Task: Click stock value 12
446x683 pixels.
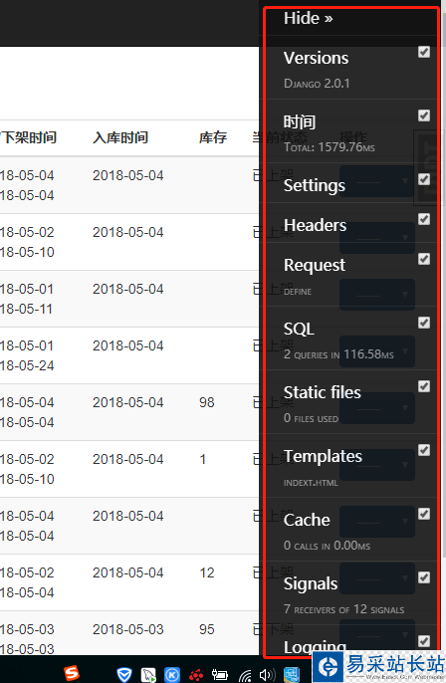Action: [x=207, y=572]
